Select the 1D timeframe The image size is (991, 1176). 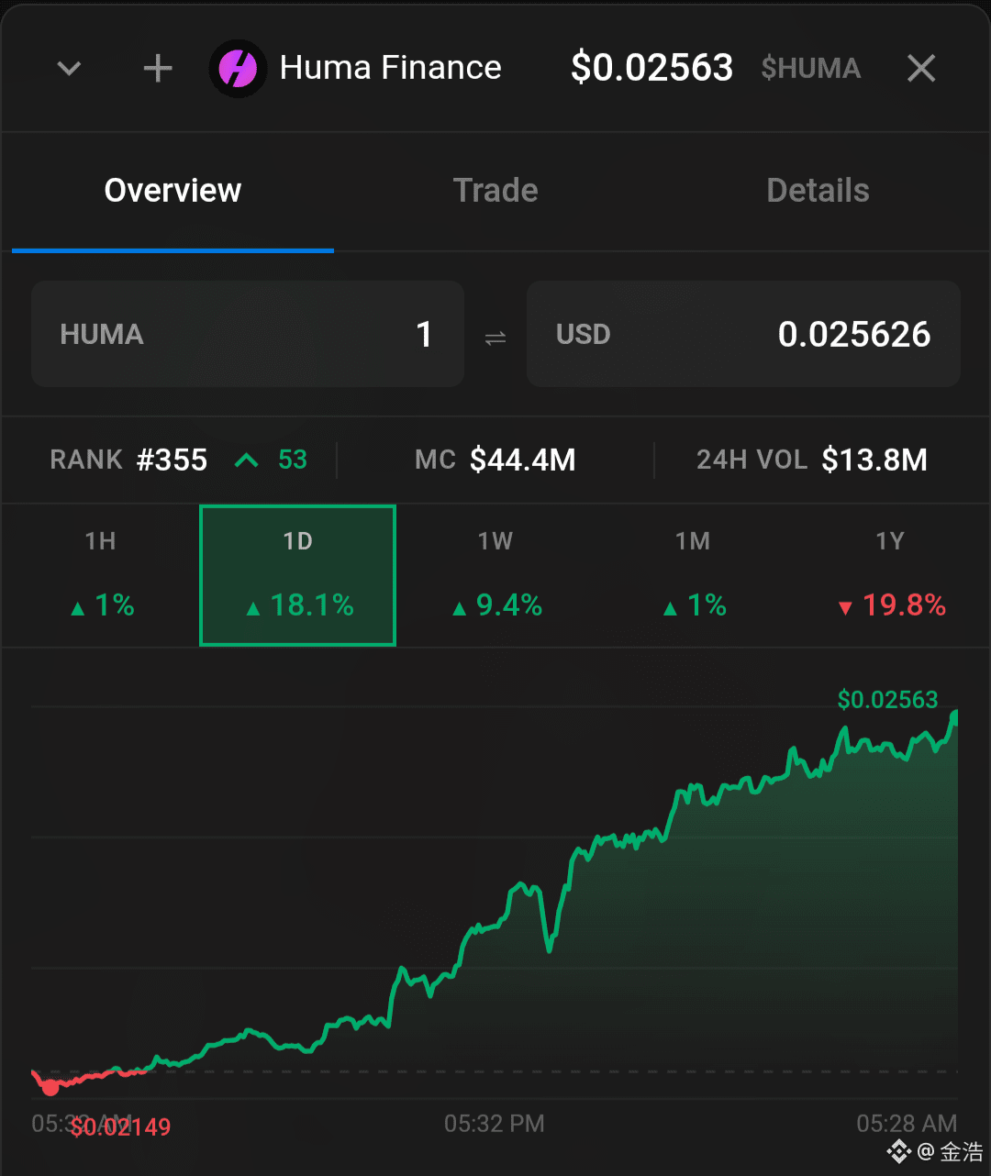[x=297, y=575]
